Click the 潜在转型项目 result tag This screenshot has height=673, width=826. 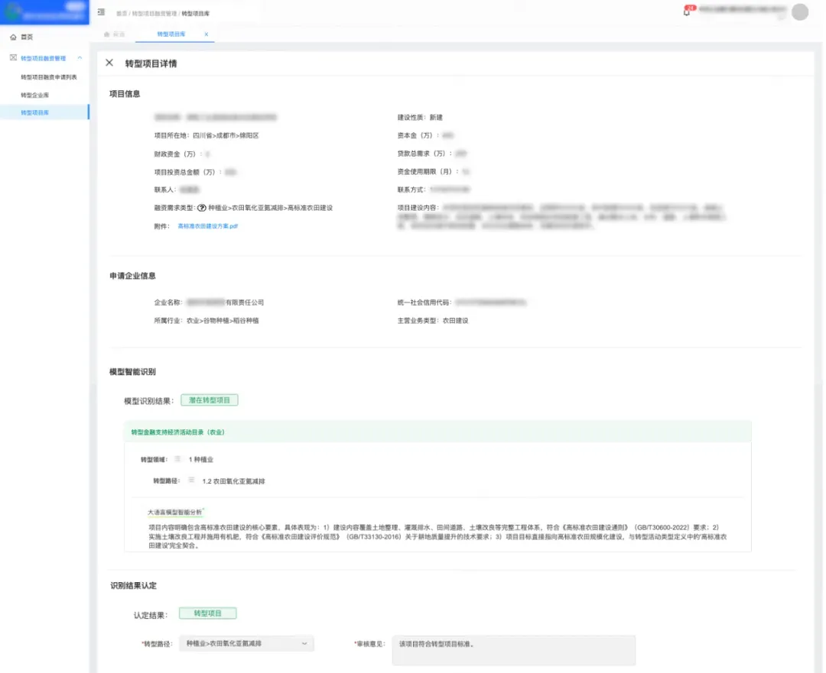209,400
